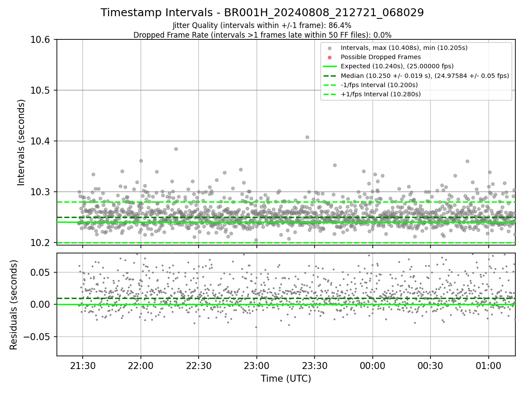Click the outlier data point near 10.385s after 22:00
This screenshot has height=394, width=525.
[176, 149]
